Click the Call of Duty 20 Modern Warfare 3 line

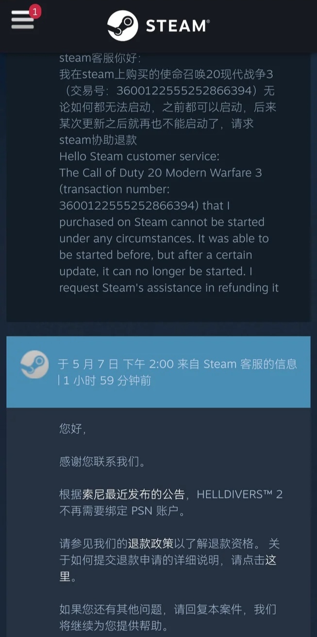click(161, 173)
